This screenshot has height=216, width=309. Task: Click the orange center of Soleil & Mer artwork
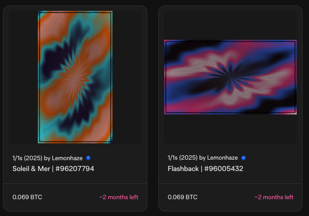coord(74,75)
